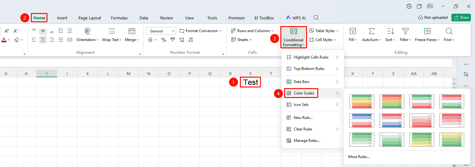475x167 pixels.
Task: Click the Sort icon
Action: coord(390,31)
